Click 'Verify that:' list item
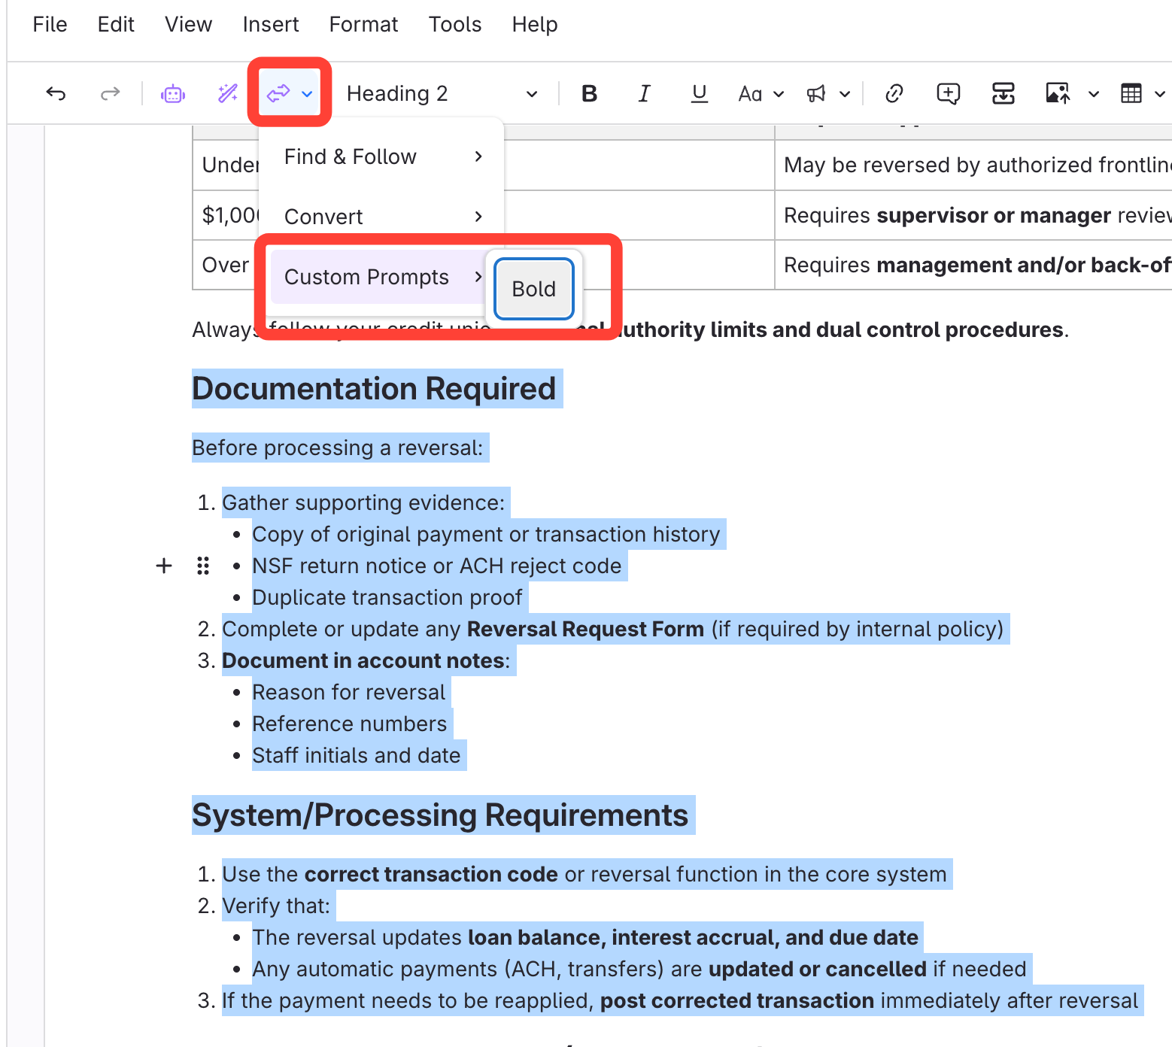 276,906
